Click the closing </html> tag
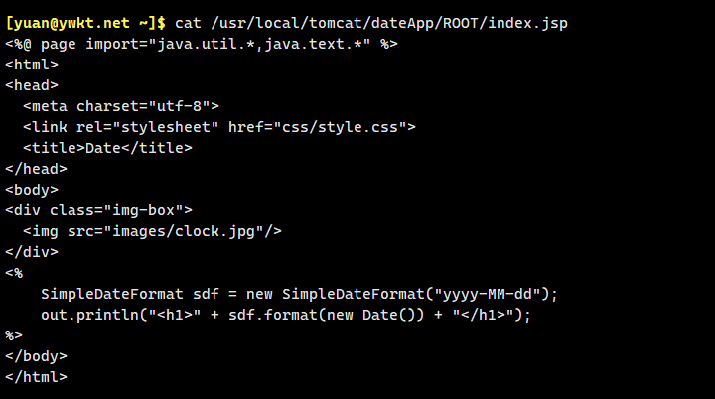 [x=36, y=377]
